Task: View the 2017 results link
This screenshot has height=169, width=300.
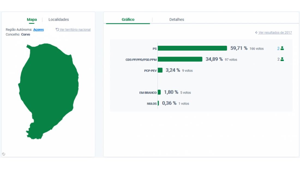Action: (x=275, y=33)
